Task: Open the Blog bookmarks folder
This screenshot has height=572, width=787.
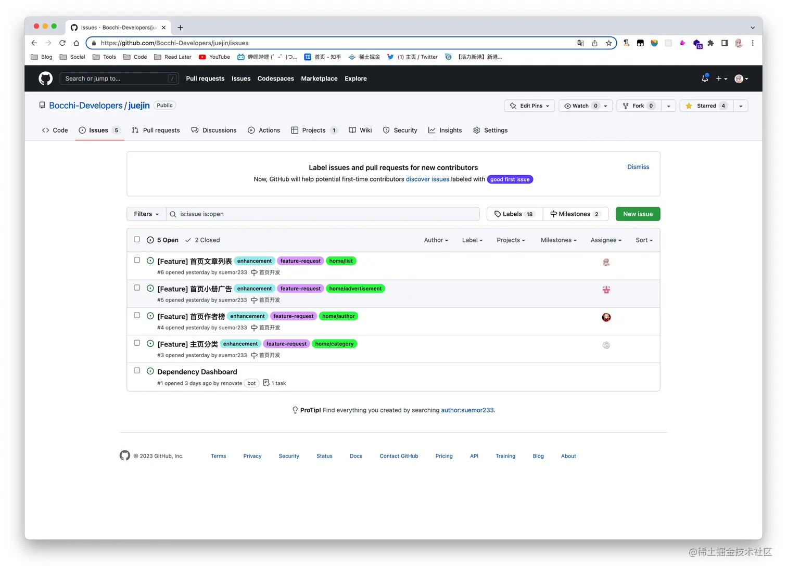Action: coord(42,57)
